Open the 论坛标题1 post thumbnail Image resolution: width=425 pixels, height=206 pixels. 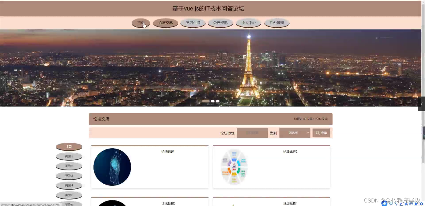pos(112,167)
